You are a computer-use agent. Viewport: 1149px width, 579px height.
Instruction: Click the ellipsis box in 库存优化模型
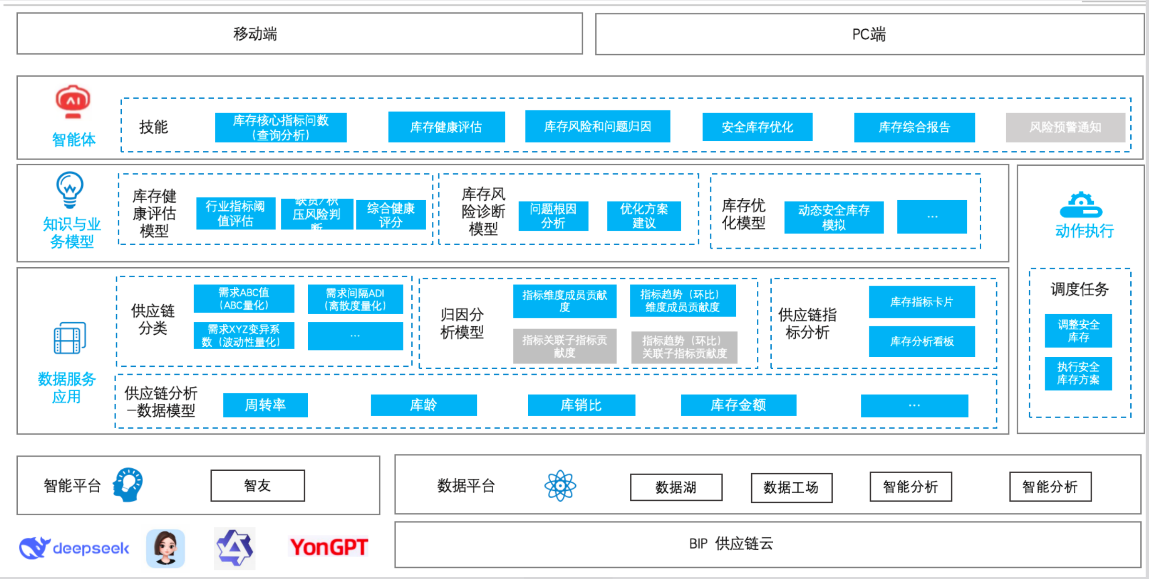(x=932, y=217)
